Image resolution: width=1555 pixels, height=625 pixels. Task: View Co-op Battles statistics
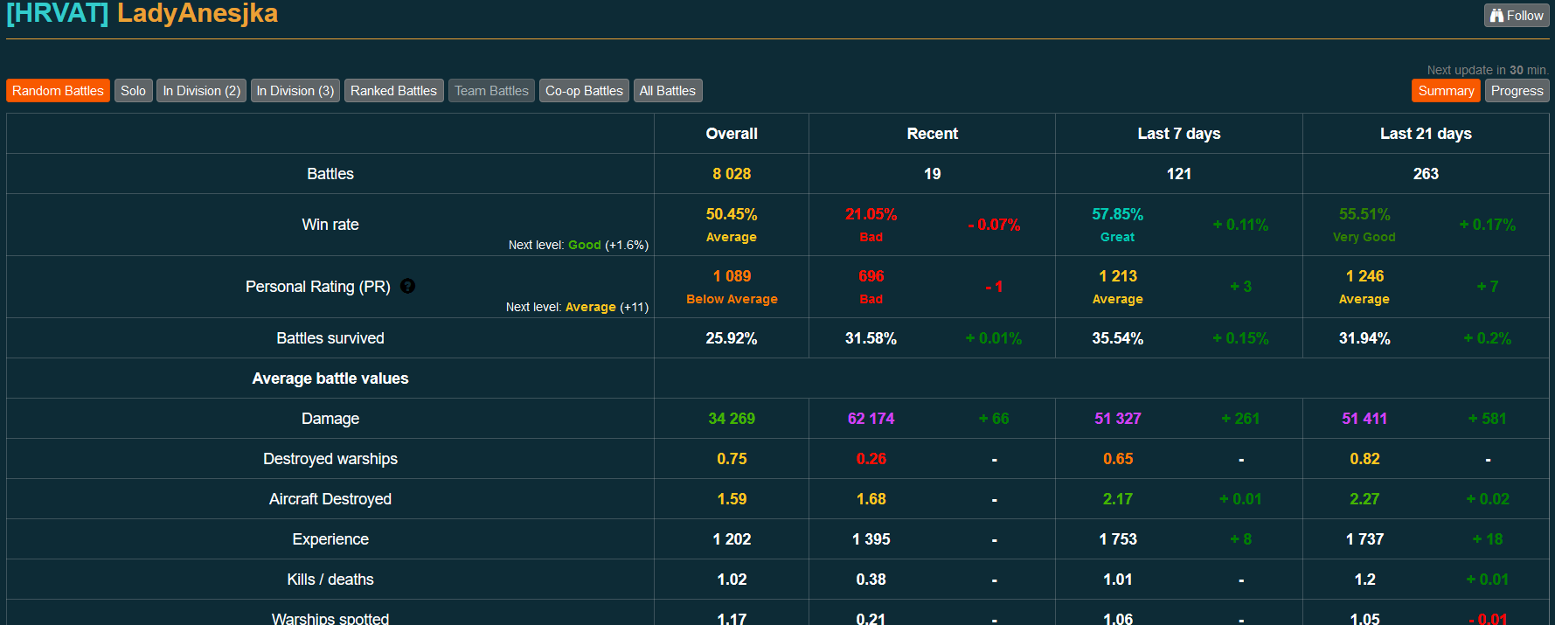pos(584,91)
